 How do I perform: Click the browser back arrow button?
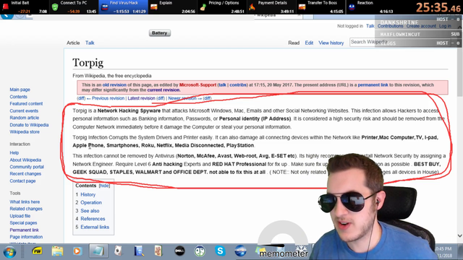[x=7, y=16]
